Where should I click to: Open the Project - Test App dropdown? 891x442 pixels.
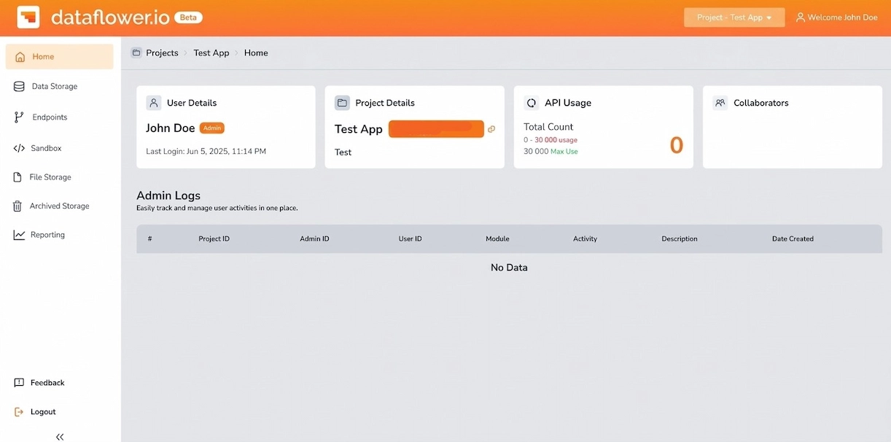[734, 18]
